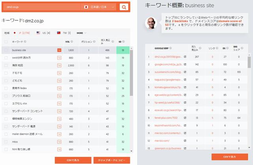This screenshot has width=253, height=165.
Task: Click keyword table scrollbar down arrow
Action: pyautogui.click(x=131, y=151)
